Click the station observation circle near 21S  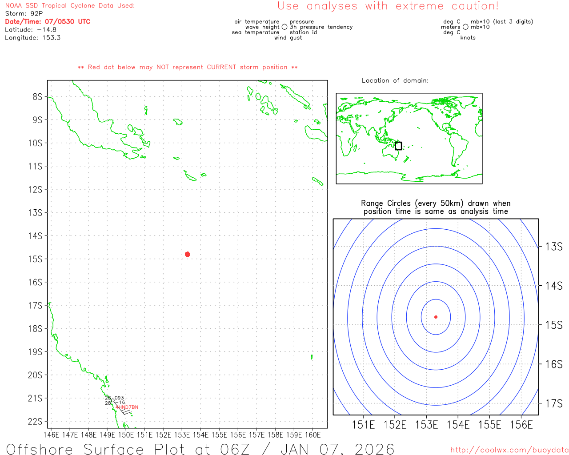[x=113, y=401]
